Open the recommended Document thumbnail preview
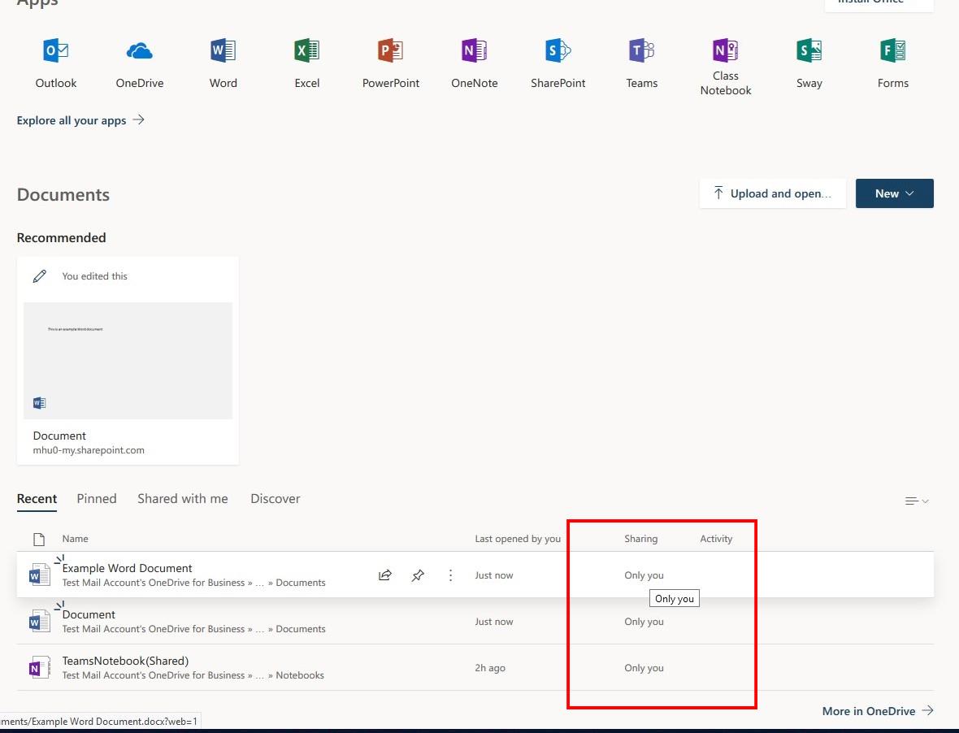 [128, 361]
